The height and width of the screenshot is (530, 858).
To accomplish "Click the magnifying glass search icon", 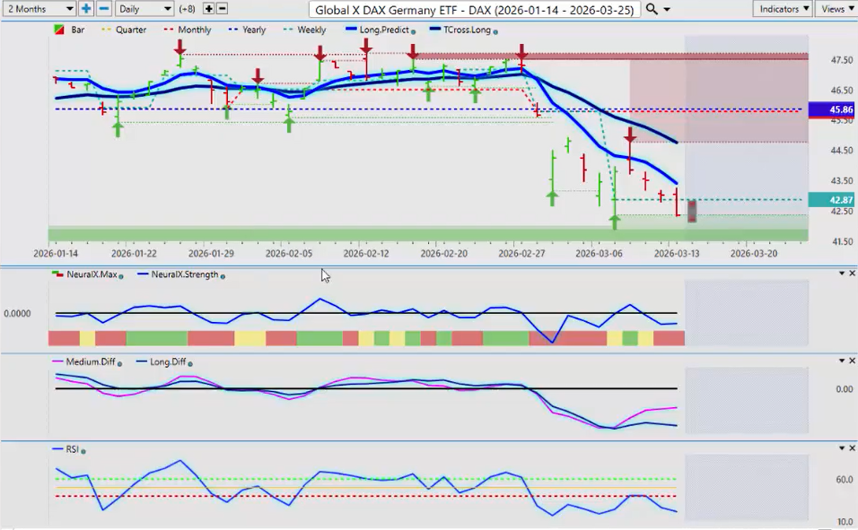I will [x=652, y=9].
